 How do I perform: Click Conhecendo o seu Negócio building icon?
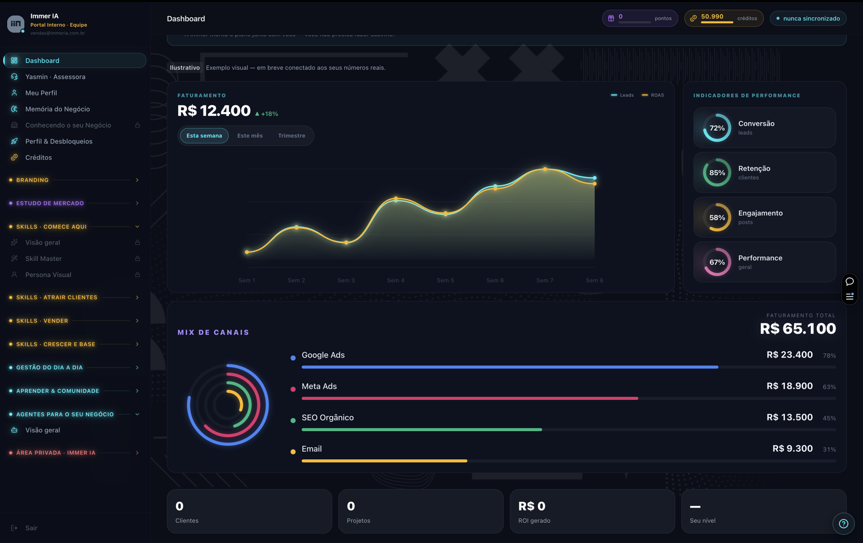tap(14, 125)
